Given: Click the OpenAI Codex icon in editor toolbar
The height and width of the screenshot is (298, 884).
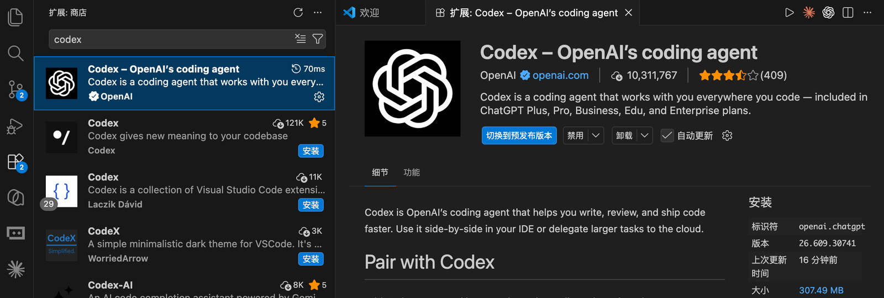Looking at the screenshot, I should pyautogui.click(x=828, y=12).
